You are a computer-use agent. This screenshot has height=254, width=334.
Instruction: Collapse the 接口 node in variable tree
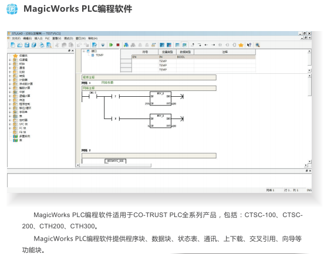(84, 51)
